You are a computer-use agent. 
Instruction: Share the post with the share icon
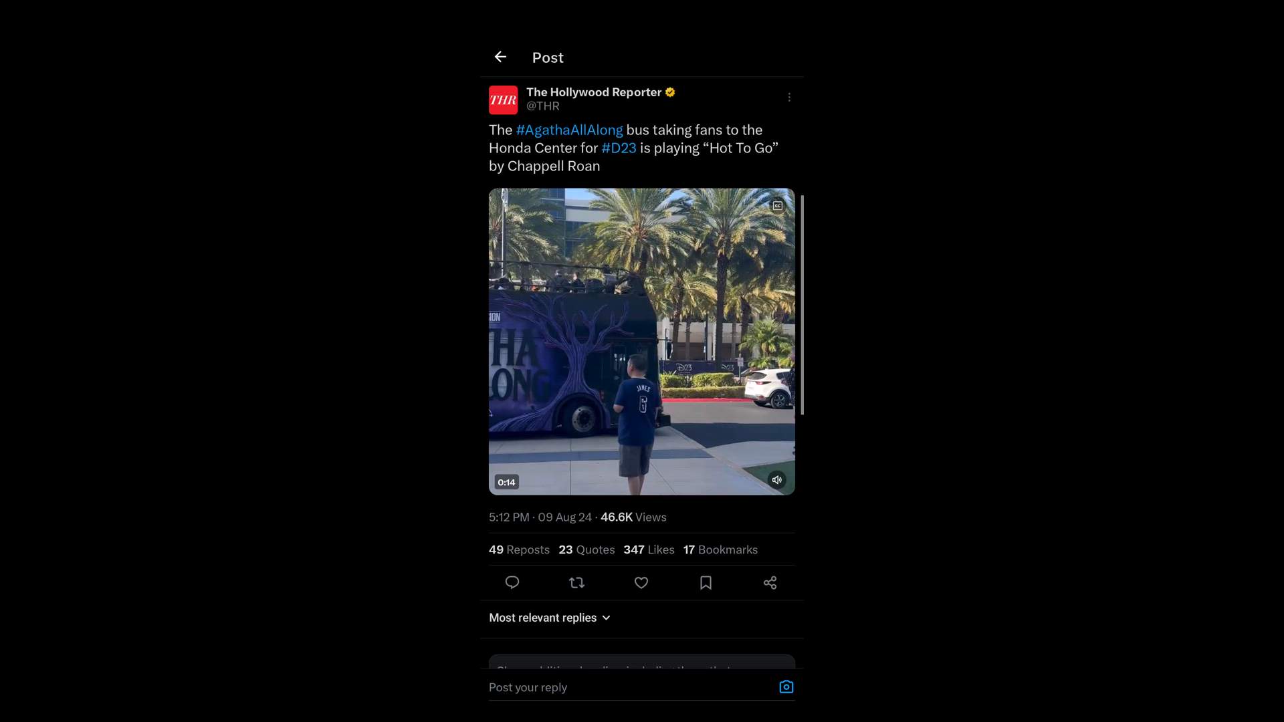[x=770, y=583]
